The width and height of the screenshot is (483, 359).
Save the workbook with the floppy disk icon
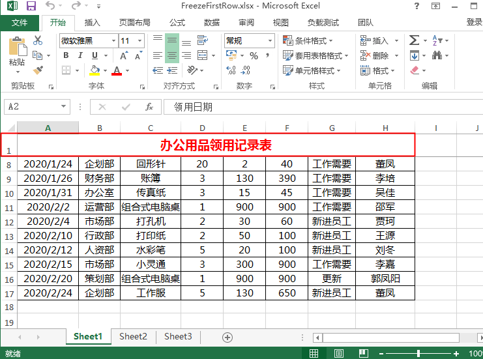31,6
